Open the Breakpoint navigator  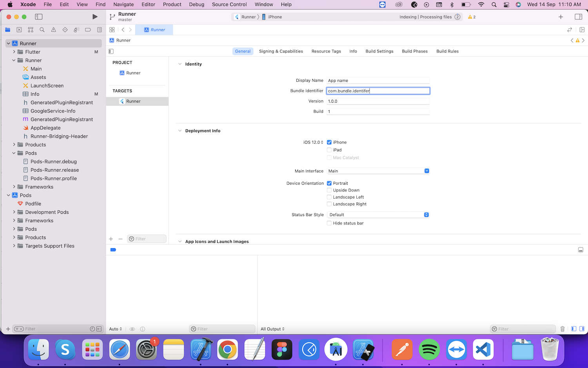coord(88,30)
